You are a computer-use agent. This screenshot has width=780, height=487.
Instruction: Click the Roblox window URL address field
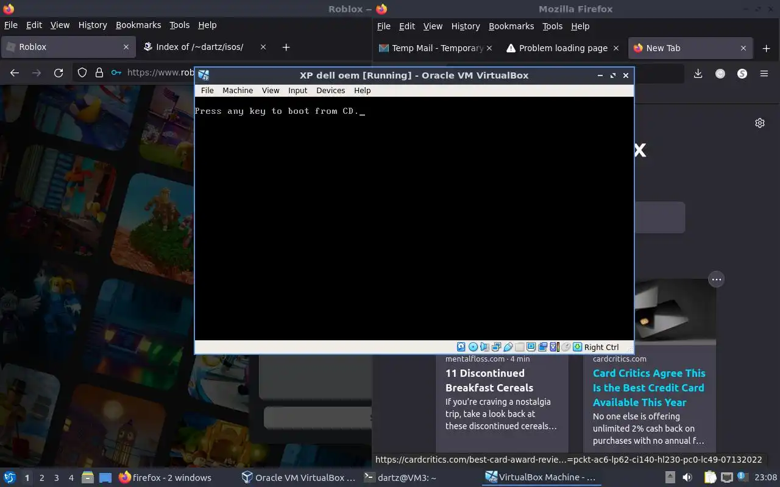pos(160,73)
